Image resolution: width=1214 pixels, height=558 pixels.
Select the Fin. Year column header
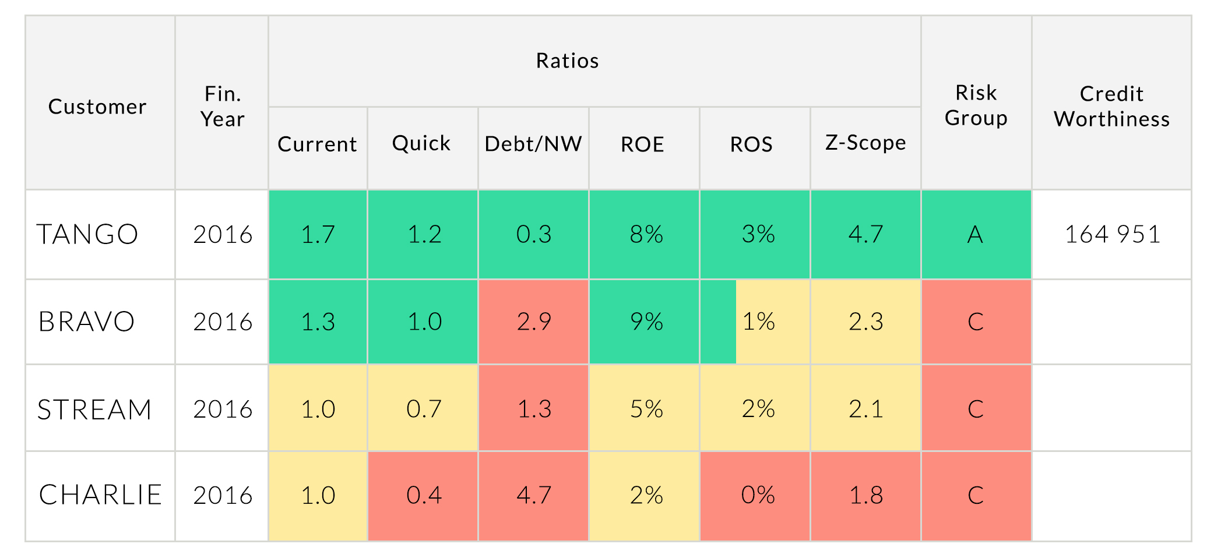pos(222,106)
